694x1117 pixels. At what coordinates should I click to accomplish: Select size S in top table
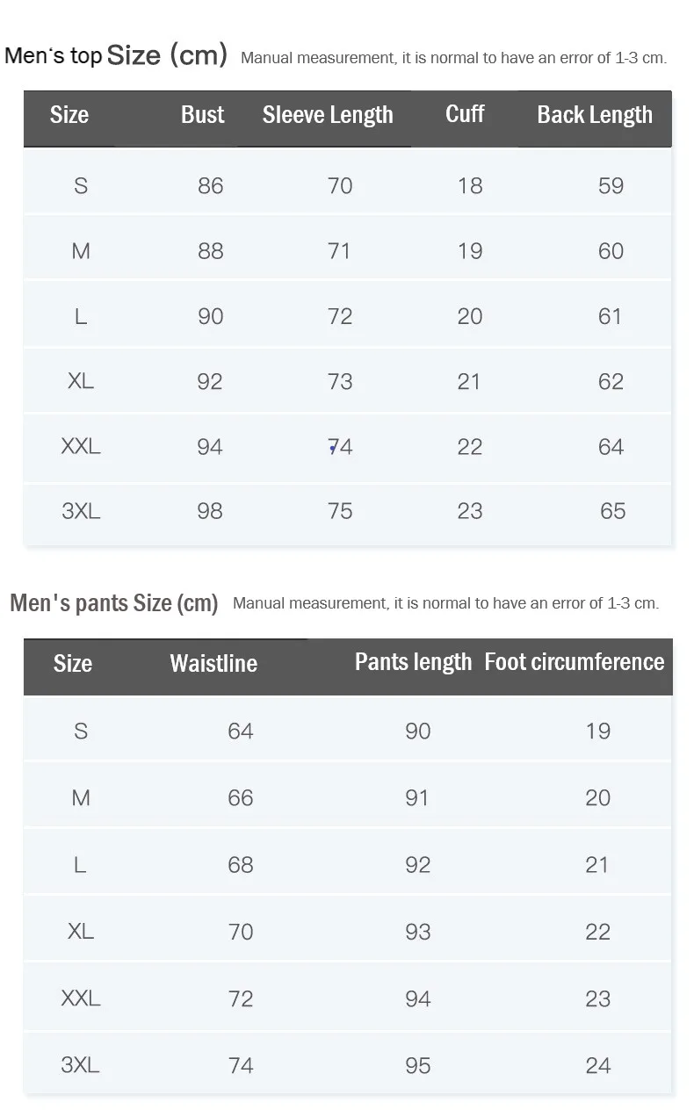[x=81, y=185]
